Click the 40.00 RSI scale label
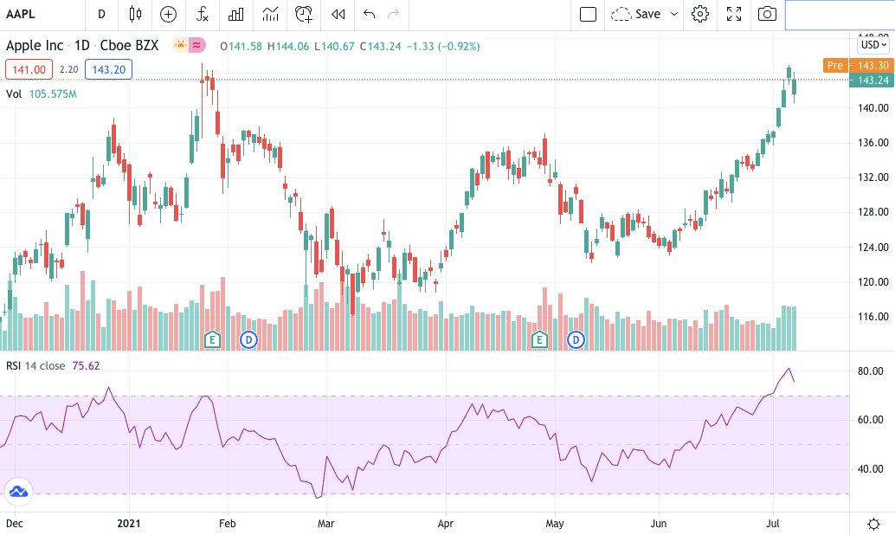 click(871, 469)
